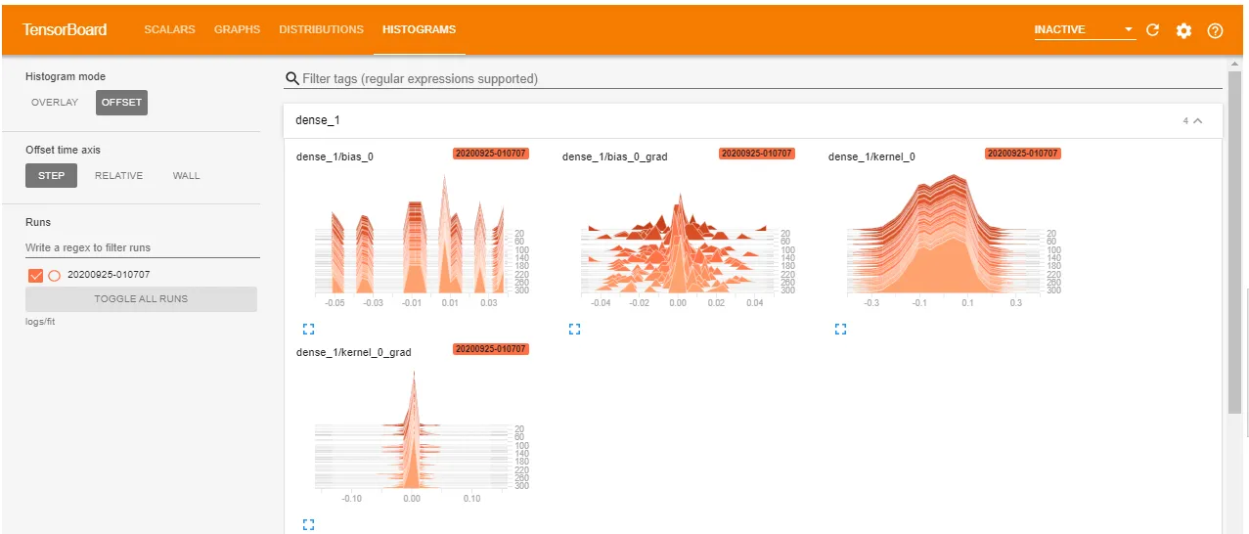
Task: Click the search magnifier icon in filter bar
Action: 291,78
